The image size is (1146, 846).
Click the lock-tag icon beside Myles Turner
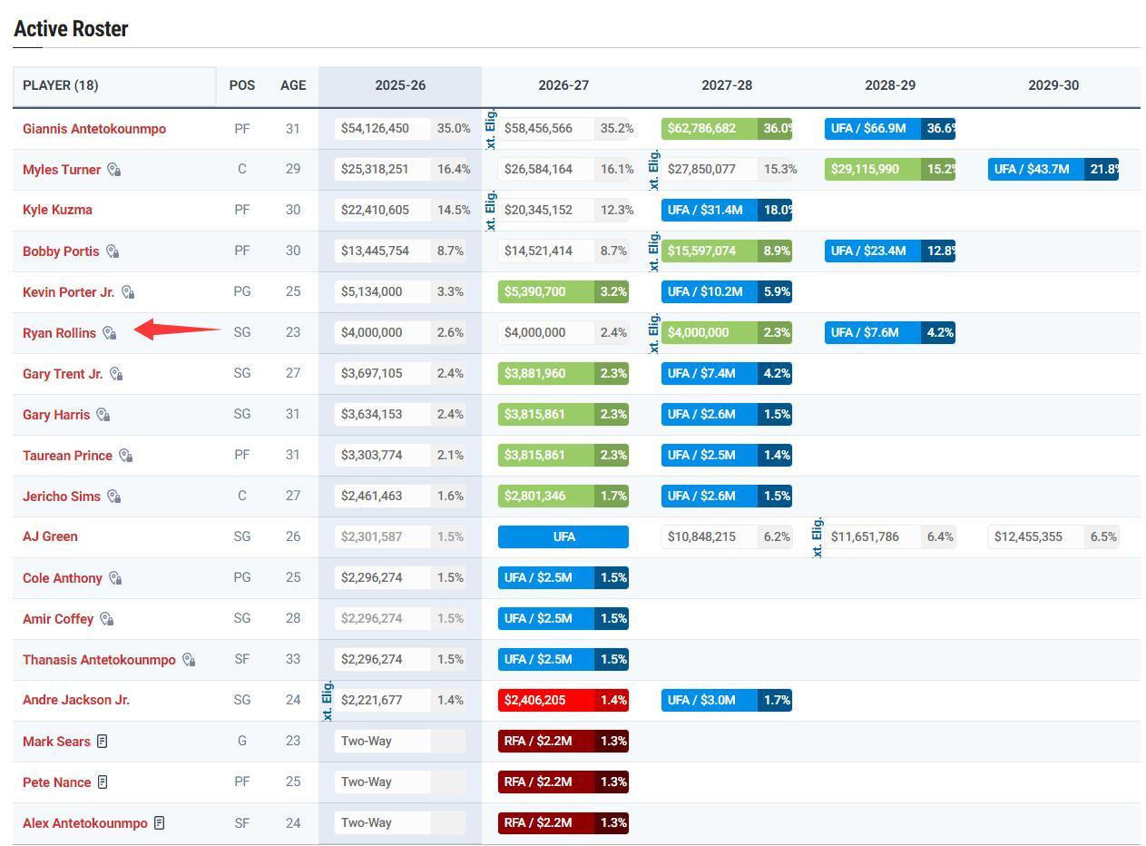pyautogui.click(x=113, y=170)
